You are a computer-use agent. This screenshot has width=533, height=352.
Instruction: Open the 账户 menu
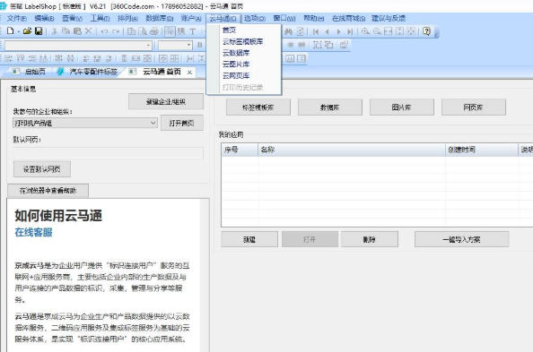191,18
